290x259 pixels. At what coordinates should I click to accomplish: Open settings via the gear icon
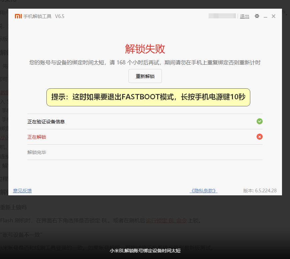[x=257, y=16]
